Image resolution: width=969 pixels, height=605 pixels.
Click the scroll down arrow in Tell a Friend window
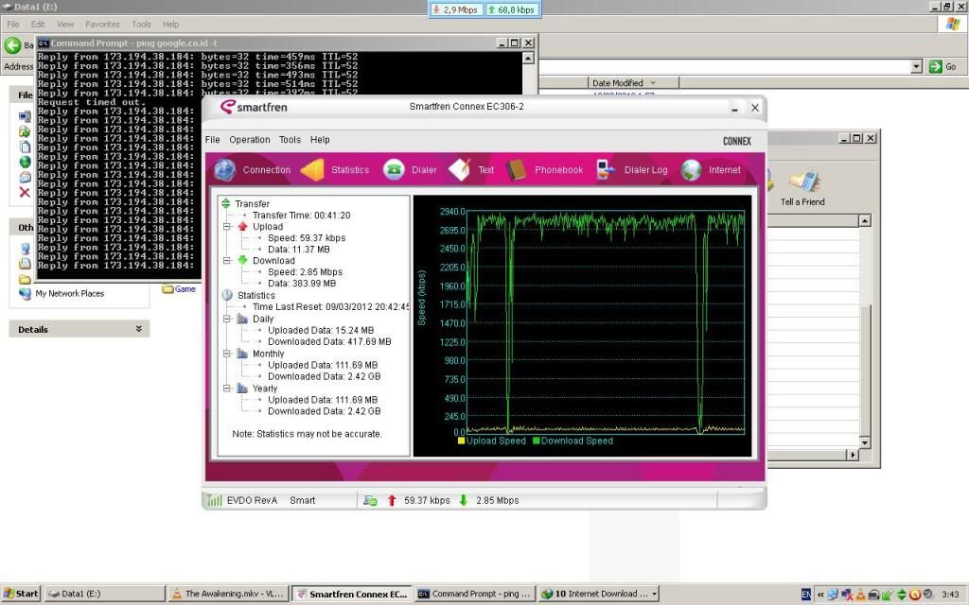click(x=865, y=442)
